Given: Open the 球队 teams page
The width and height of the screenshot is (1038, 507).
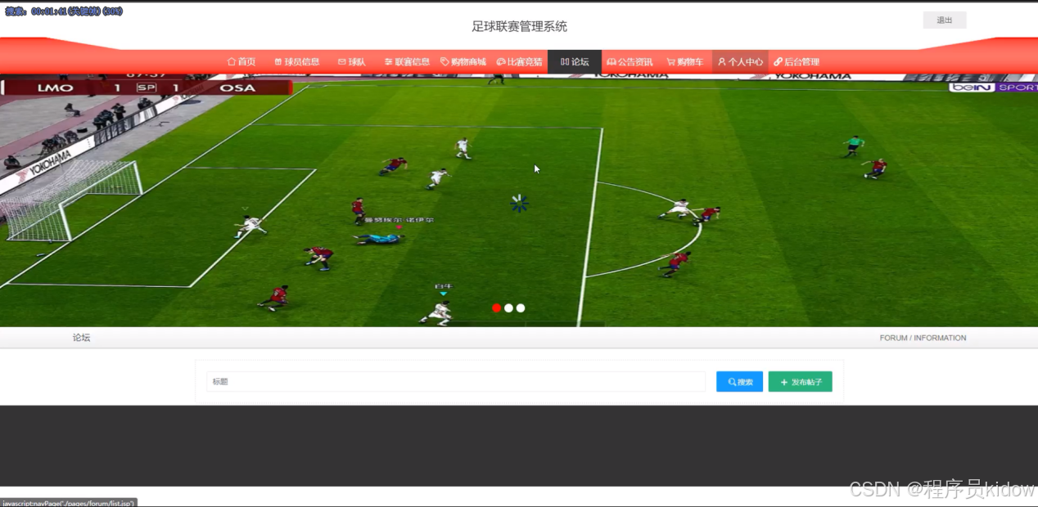Looking at the screenshot, I should pyautogui.click(x=352, y=61).
